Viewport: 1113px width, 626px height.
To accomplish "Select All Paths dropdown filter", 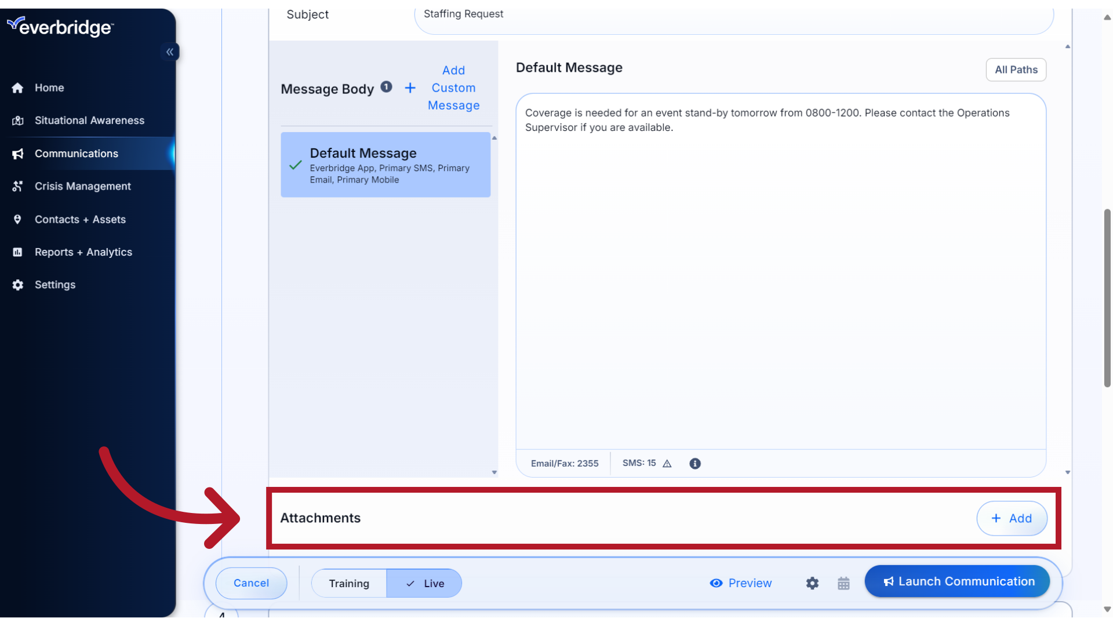I will click(x=1016, y=70).
